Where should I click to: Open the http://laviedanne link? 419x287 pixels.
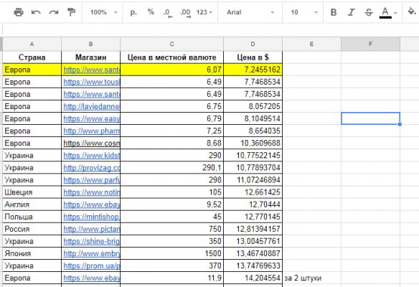[x=92, y=107]
